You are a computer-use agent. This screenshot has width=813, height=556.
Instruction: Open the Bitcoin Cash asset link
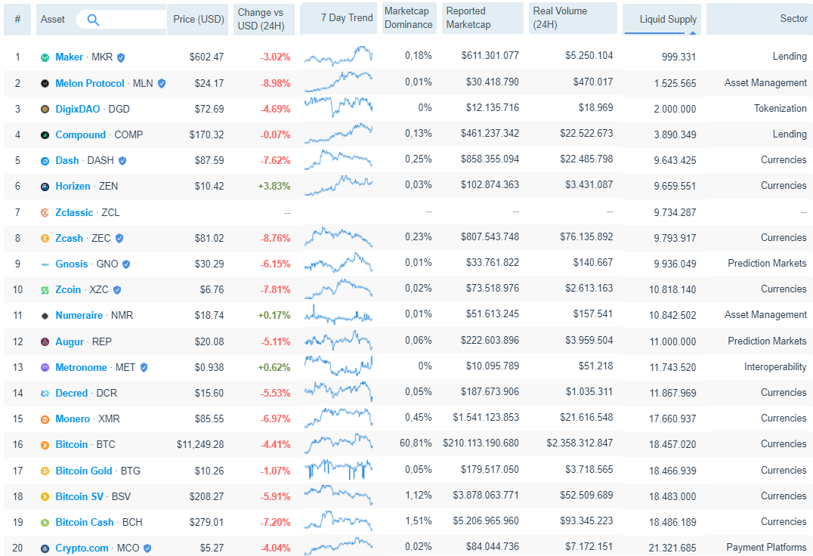tap(85, 522)
